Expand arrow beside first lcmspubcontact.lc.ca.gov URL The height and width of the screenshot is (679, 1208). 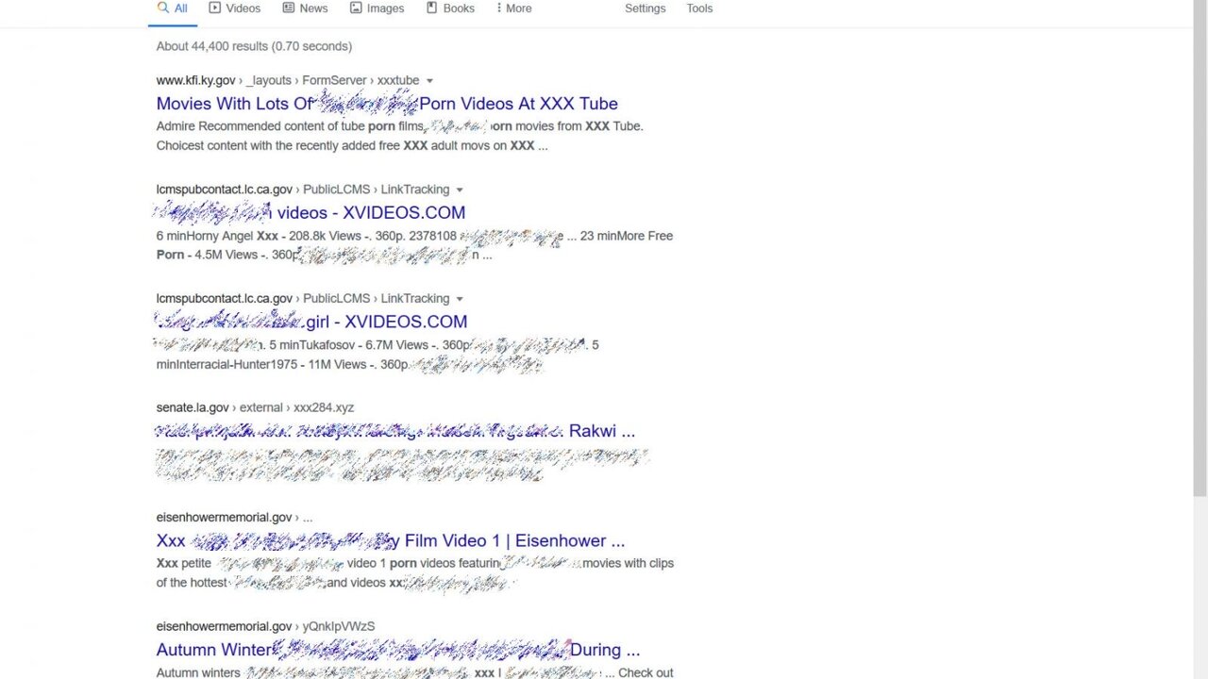coord(460,190)
